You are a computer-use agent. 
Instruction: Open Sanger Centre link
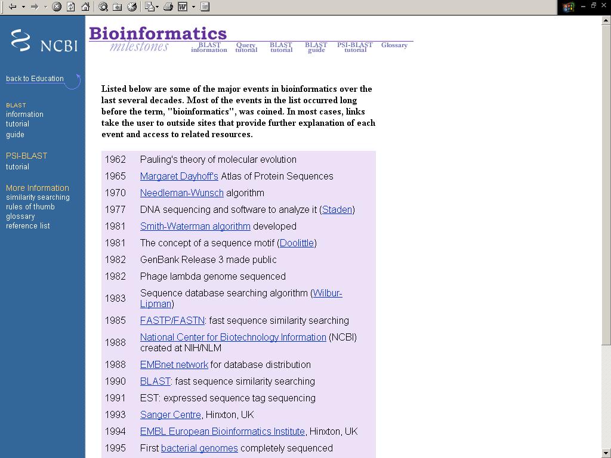click(171, 415)
